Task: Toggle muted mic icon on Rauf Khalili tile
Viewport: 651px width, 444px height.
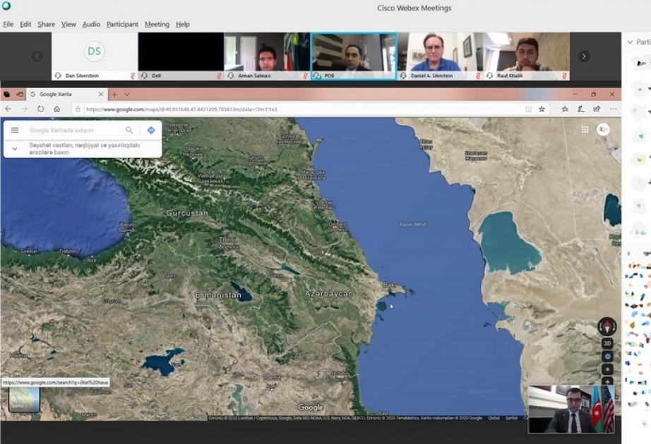Action: coord(564,76)
